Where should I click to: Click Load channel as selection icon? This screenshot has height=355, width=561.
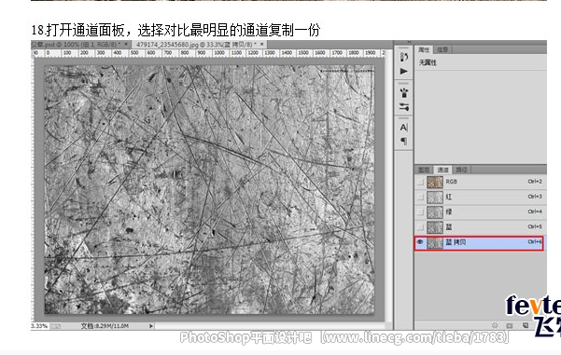click(495, 325)
